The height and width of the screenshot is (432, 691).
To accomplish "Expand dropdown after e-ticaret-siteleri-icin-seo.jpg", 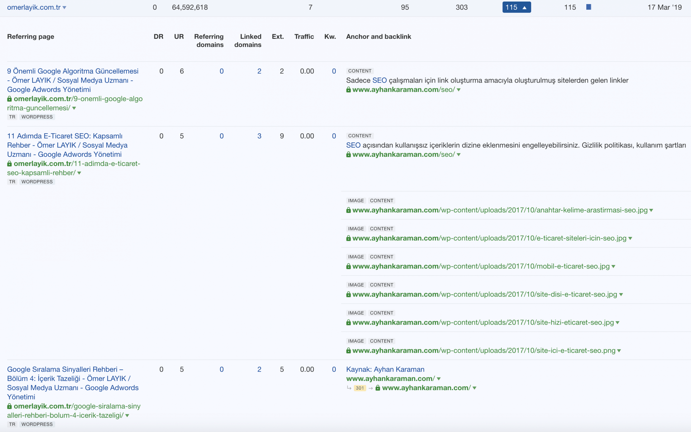I will [x=630, y=239].
